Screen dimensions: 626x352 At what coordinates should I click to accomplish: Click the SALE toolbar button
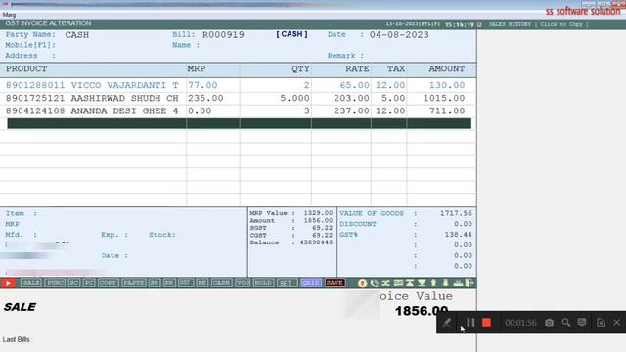pos(30,283)
